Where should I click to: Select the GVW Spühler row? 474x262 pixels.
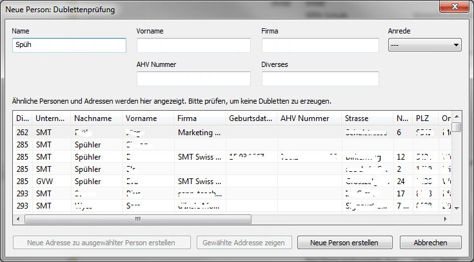[97, 181]
